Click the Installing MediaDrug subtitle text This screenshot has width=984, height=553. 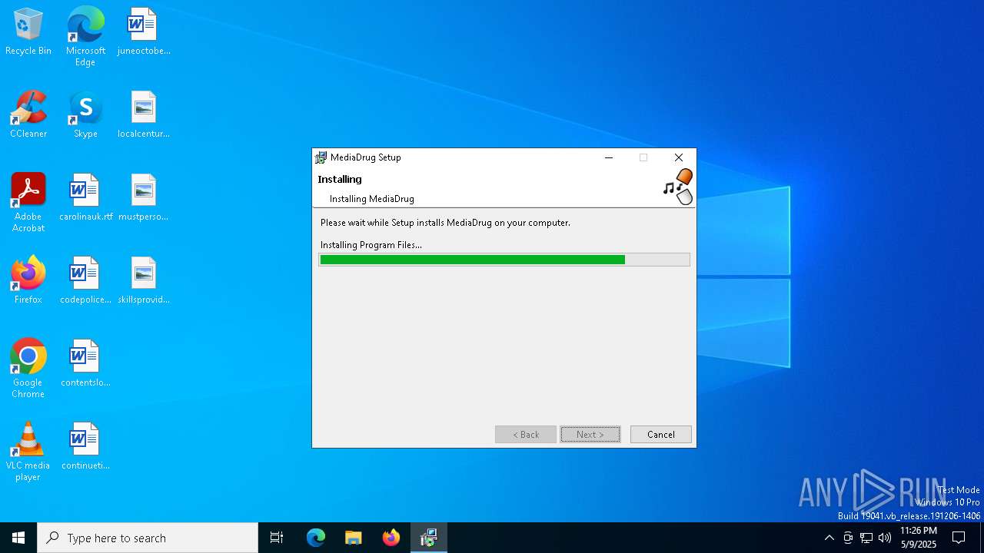pos(372,198)
